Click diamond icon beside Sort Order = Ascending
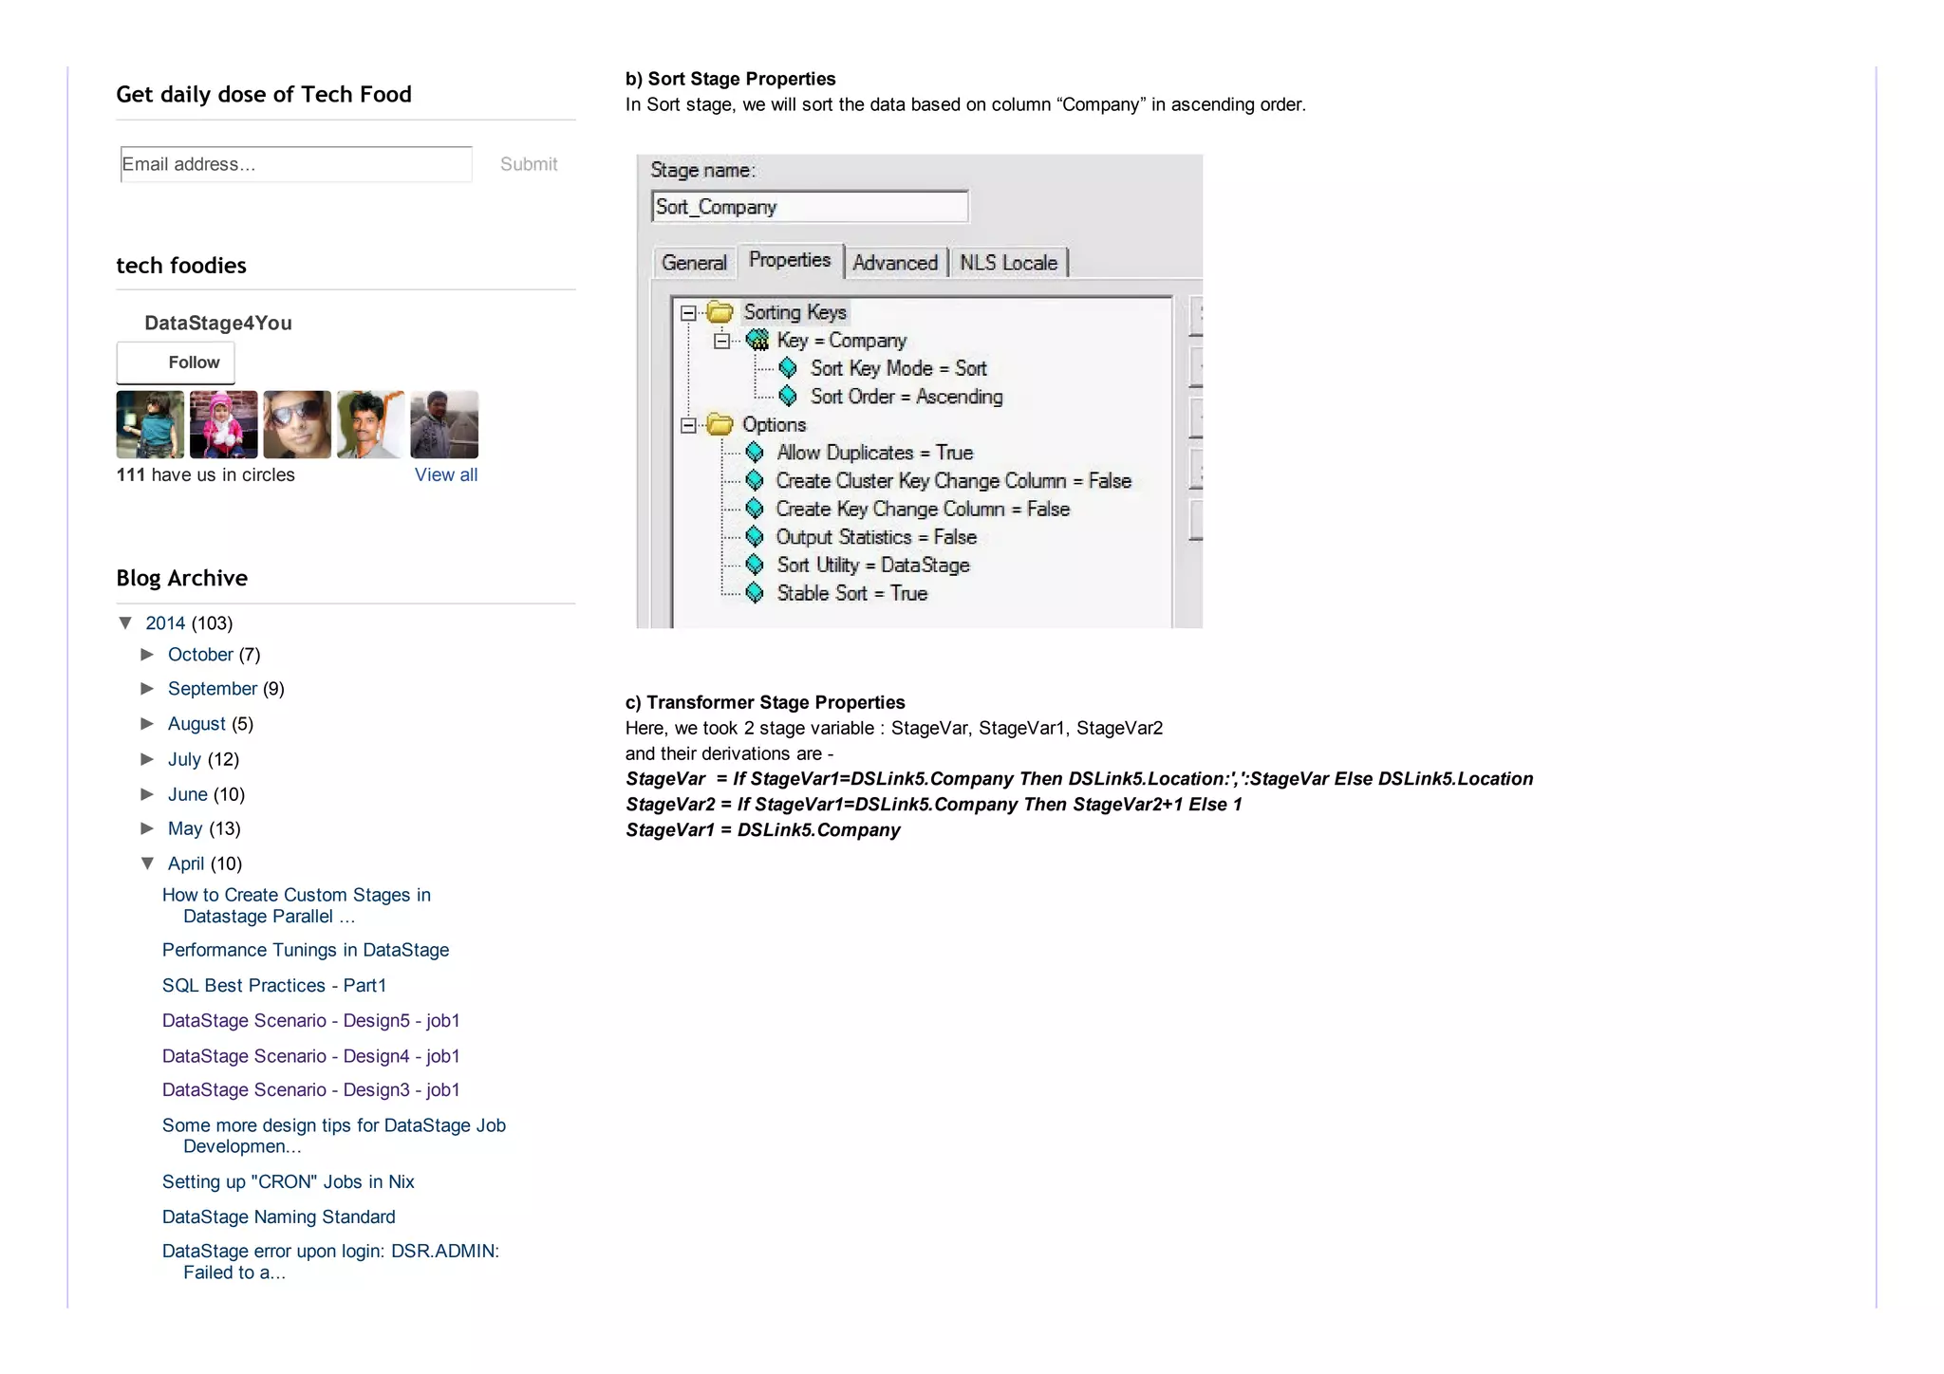The height and width of the screenshot is (1374, 1944). point(788,396)
